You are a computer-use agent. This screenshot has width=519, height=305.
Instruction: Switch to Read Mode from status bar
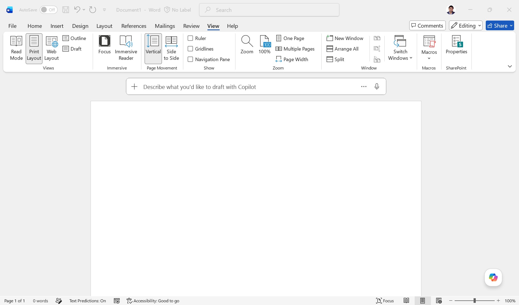406,301
